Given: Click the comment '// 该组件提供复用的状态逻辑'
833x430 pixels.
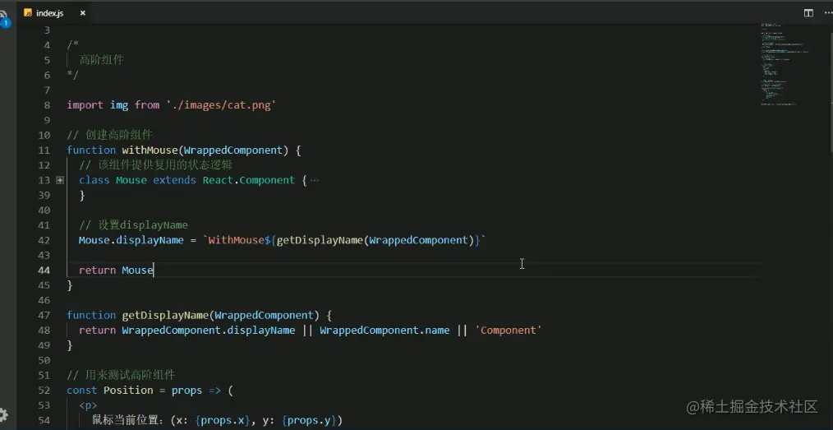Looking at the screenshot, I should tap(155, 165).
